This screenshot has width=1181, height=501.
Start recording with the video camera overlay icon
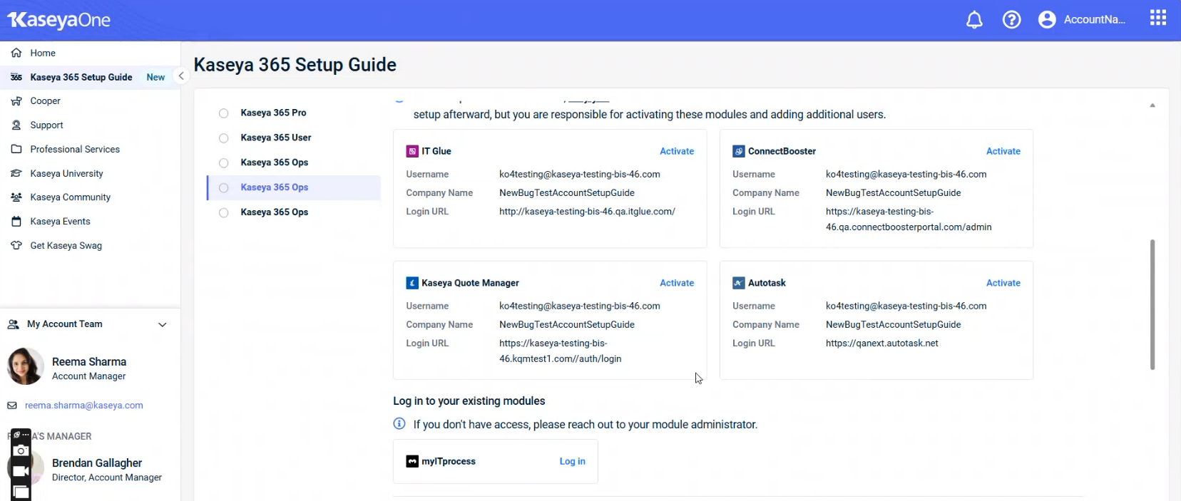(21, 471)
